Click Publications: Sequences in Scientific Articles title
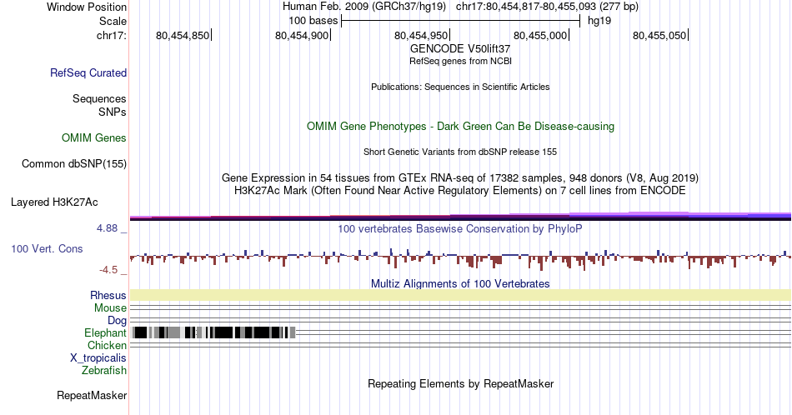The image size is (792, 415). click(x=460, y=87)
